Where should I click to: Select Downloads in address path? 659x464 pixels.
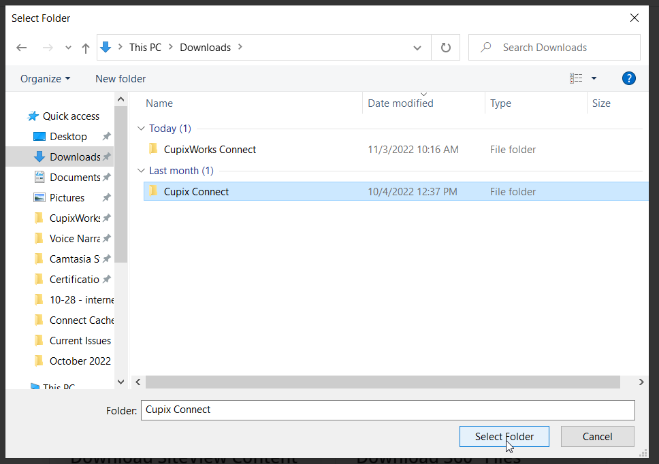[x=205, y=48]
